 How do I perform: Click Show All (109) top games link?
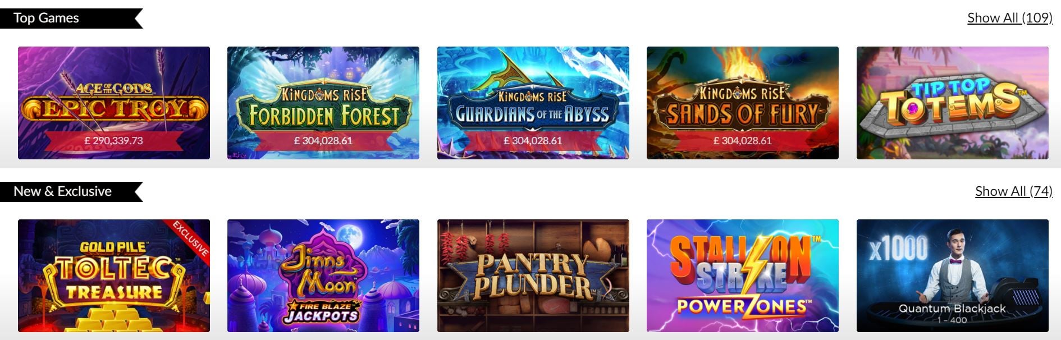pos(1009,18)
